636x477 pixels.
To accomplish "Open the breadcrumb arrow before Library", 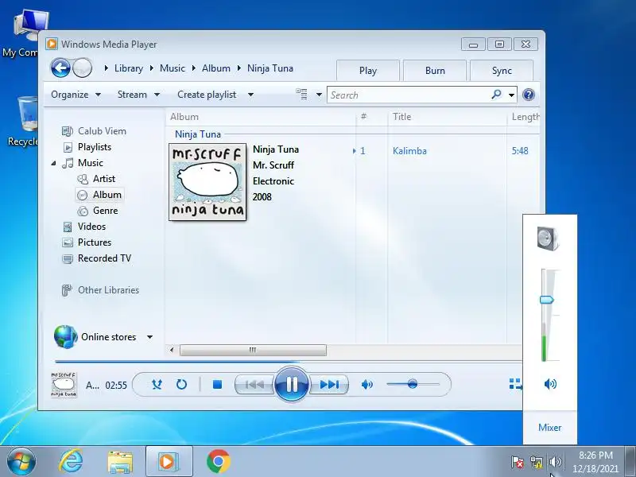I will click(x=107, y=68).
